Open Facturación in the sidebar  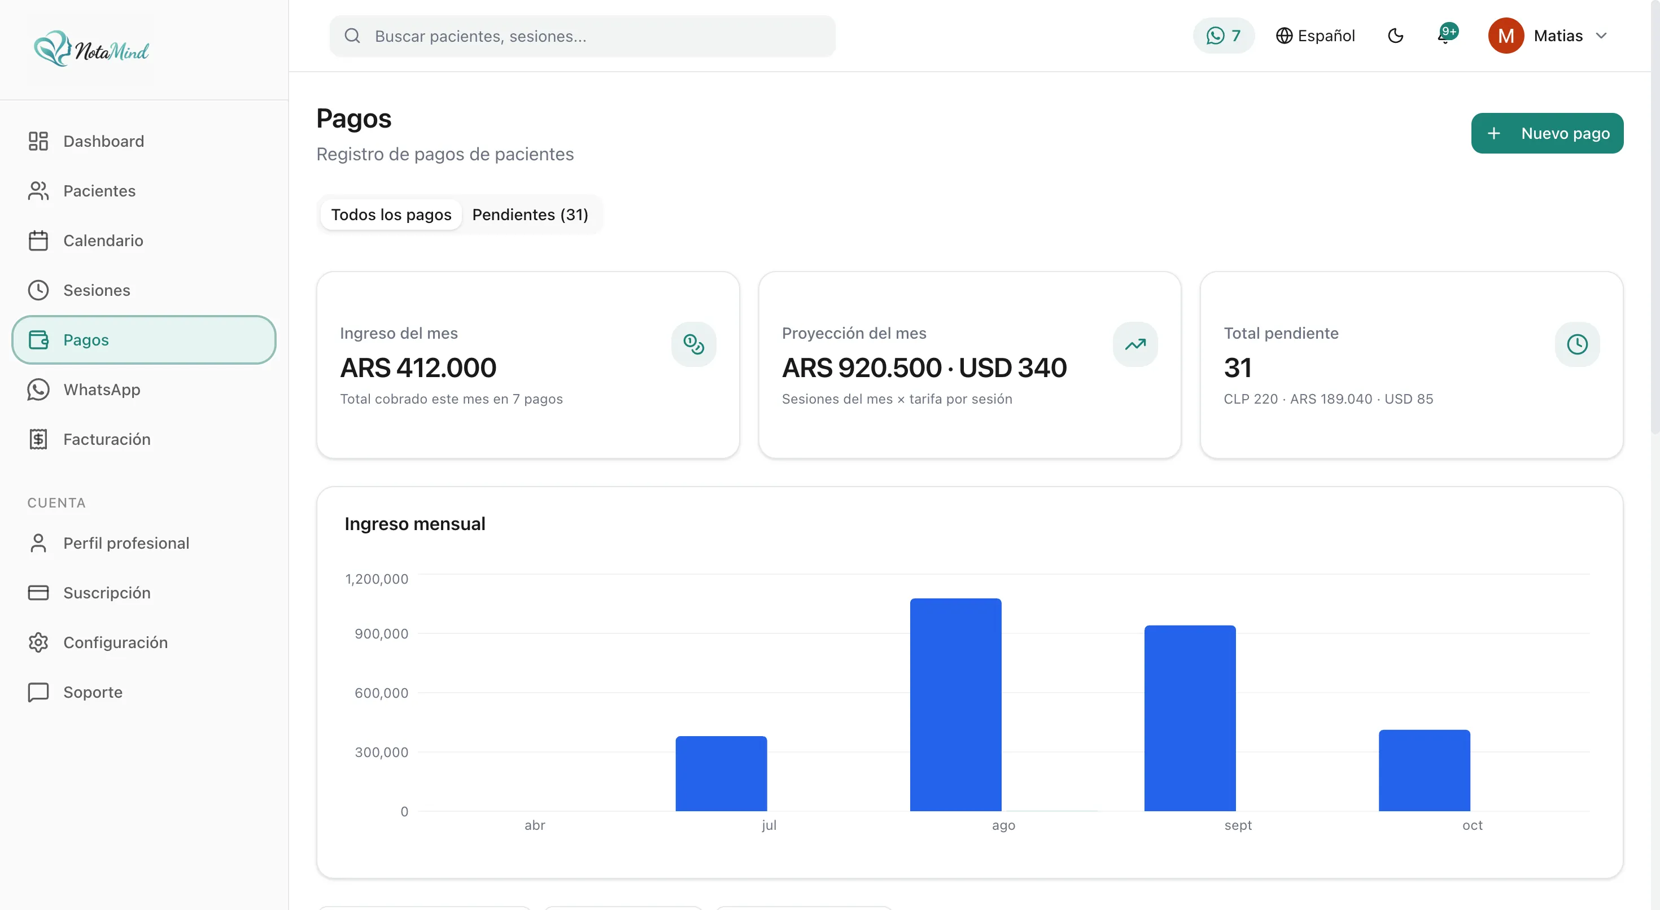tap(144, 439)
